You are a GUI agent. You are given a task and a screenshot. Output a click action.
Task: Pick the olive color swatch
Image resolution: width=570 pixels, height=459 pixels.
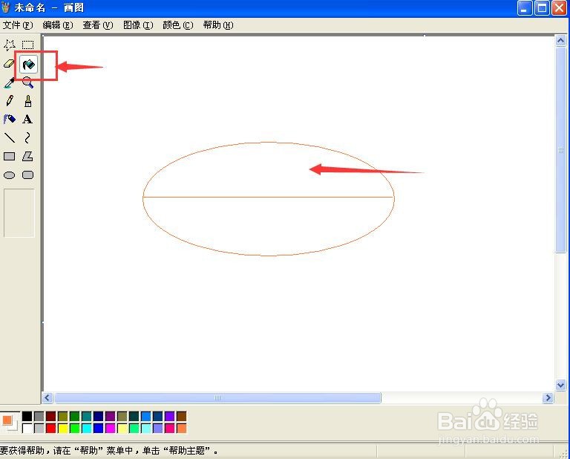(63, 416)
